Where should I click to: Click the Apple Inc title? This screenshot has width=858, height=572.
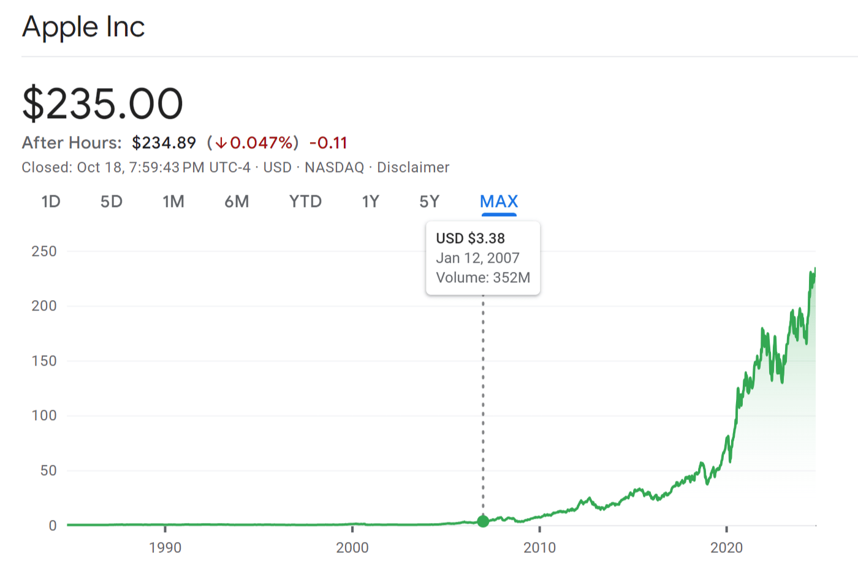[83, 27]
